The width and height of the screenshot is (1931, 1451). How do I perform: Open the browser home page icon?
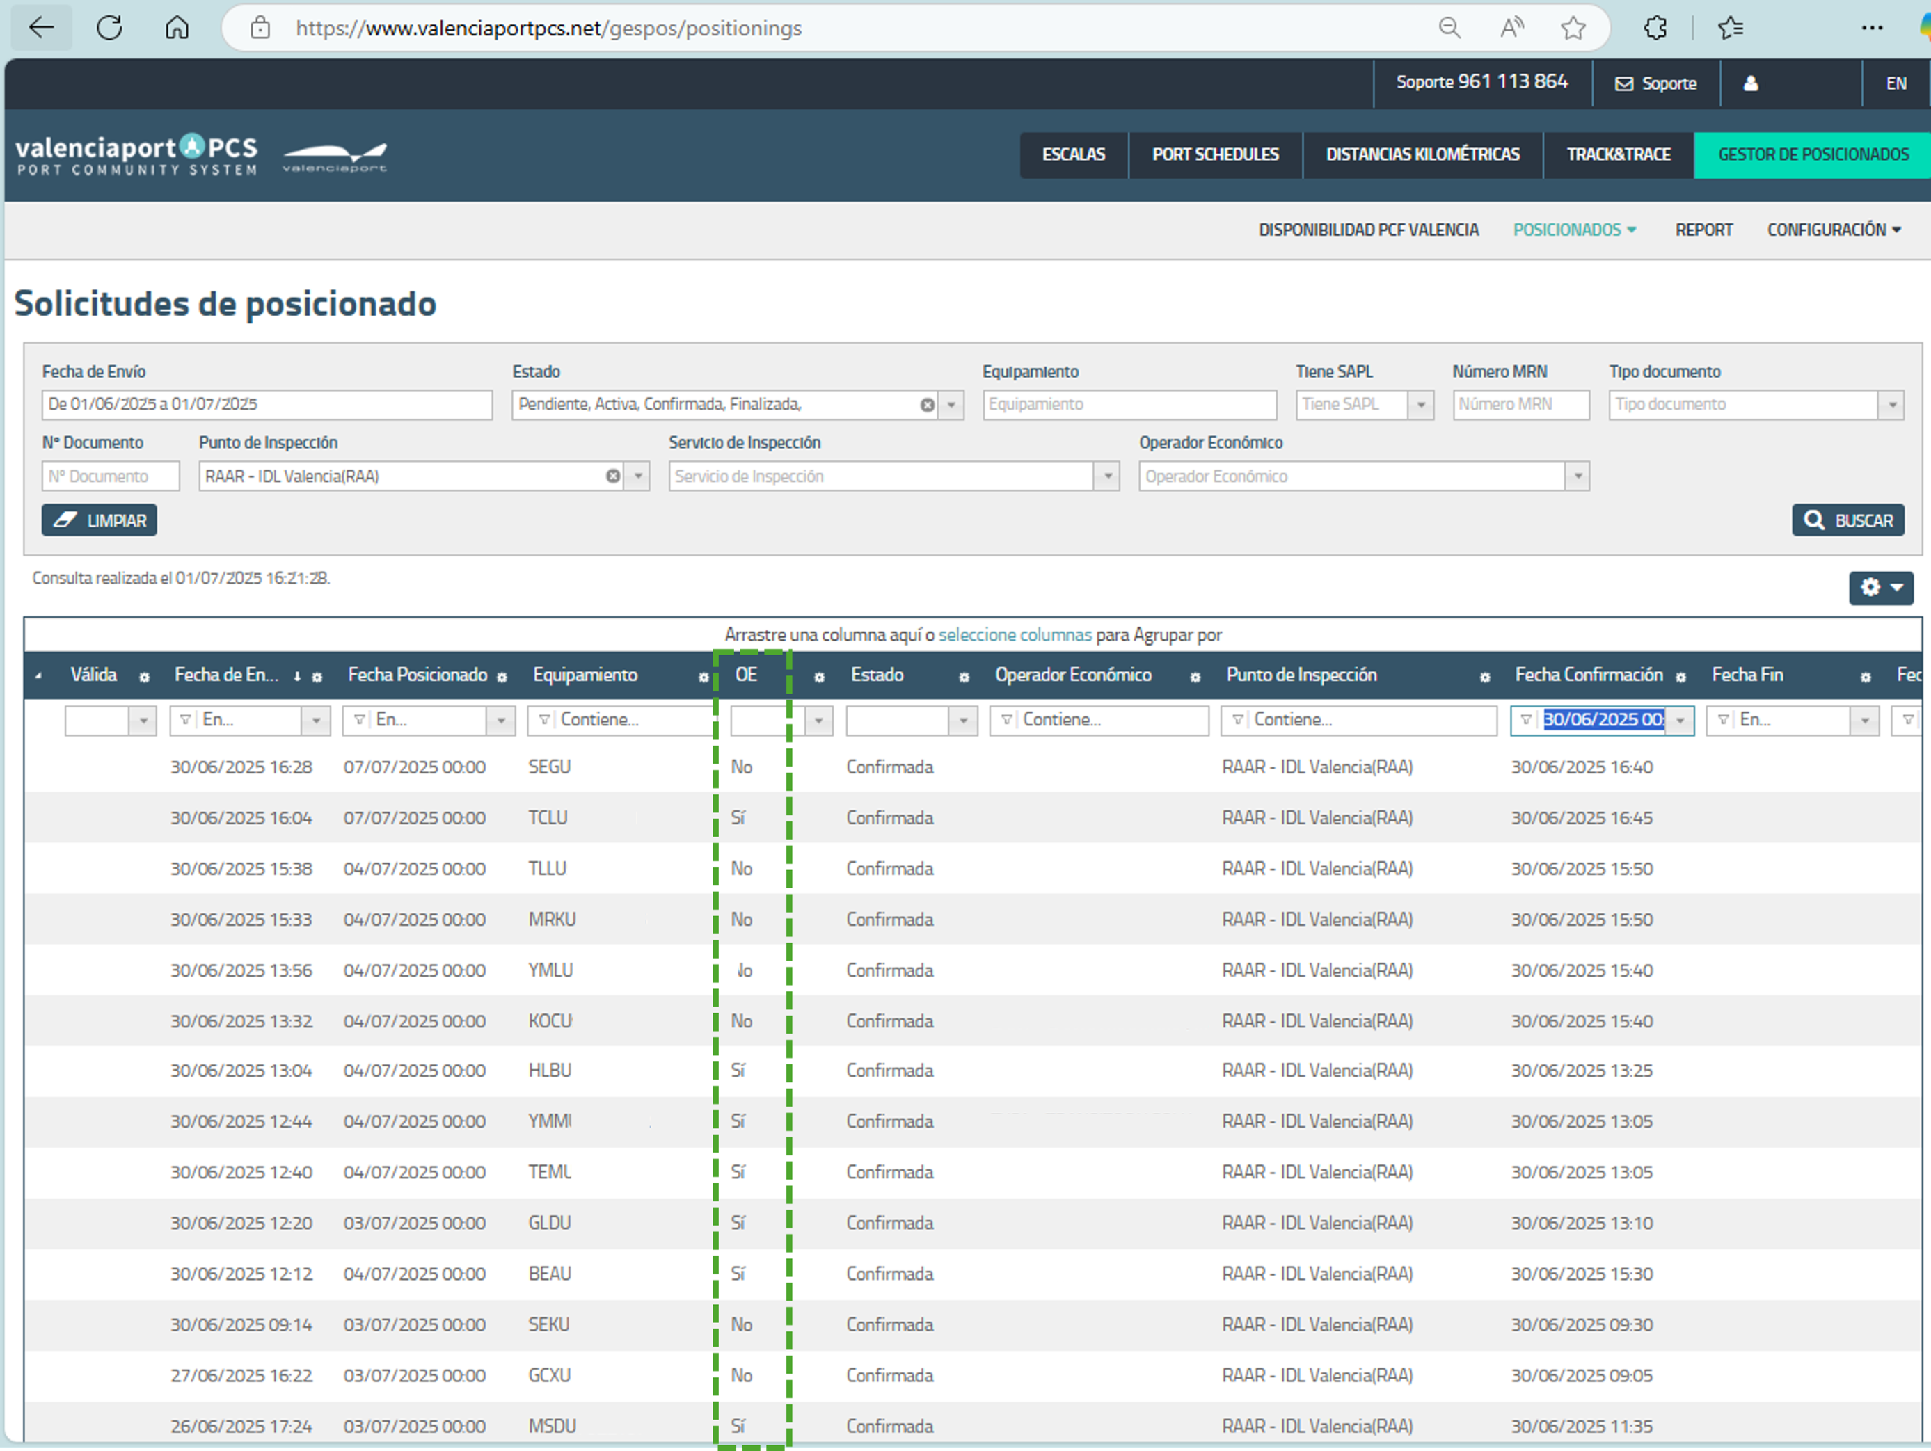point(177,28)
